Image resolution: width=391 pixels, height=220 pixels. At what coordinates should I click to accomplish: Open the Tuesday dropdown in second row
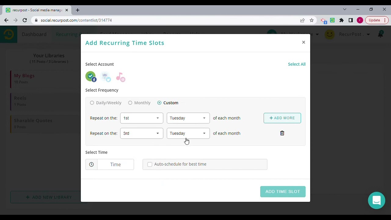(x=188, y=133)
